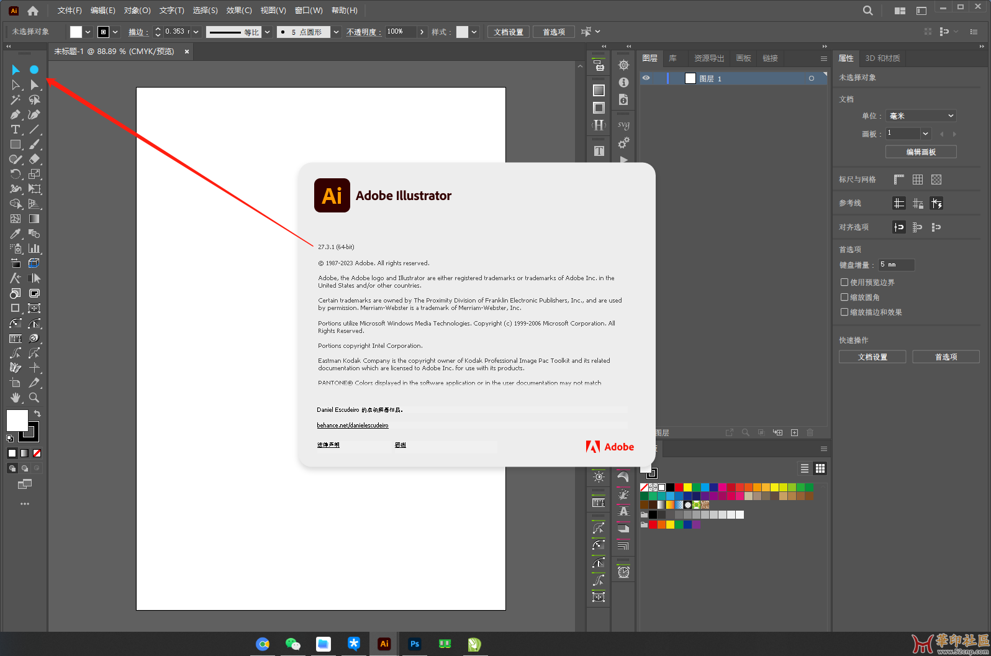This screenshot has height=656, width=991.
Task: Toggle visibility eye of 图层 1
Action: pyautogui.click(x=646, y=78)
